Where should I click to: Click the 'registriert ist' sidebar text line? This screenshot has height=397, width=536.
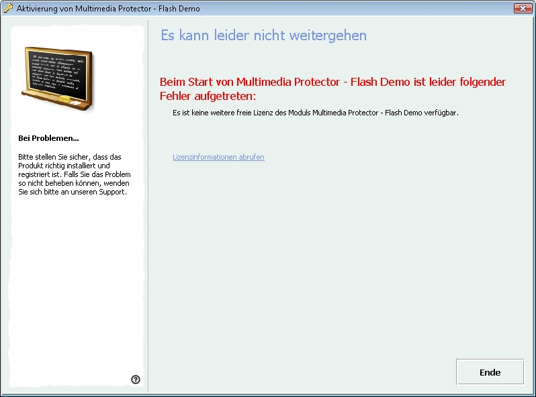point(42,174)
